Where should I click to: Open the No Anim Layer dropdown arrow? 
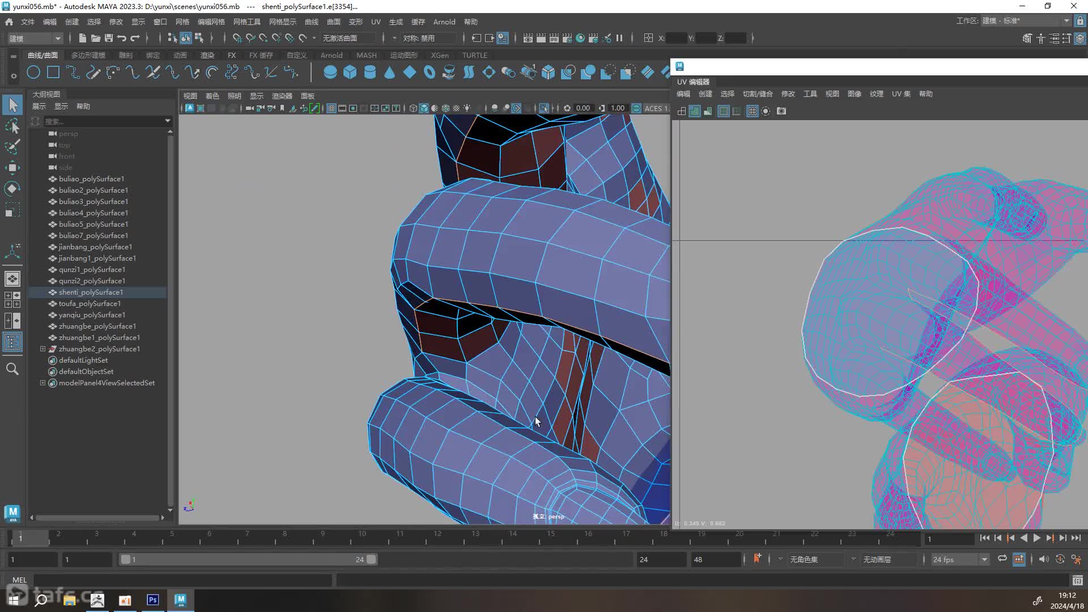click(853, 559)
